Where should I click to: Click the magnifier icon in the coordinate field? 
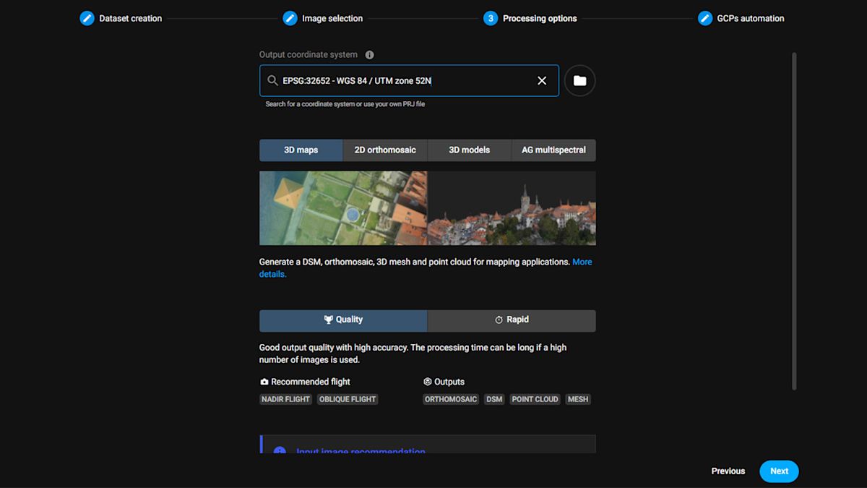pos(272,80)
